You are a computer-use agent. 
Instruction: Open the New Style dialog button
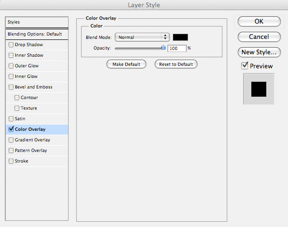pos(259,52)
